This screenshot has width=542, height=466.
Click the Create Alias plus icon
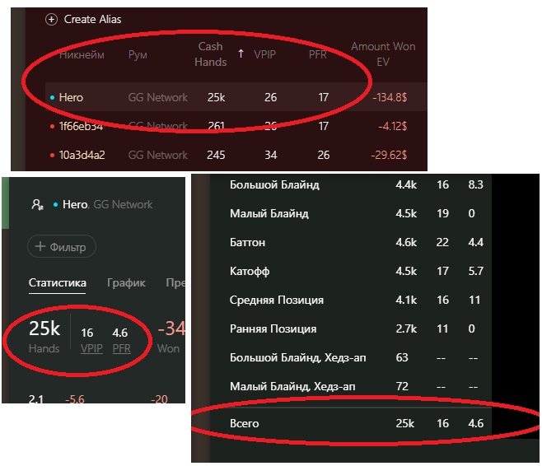click(x=51, y=19)
